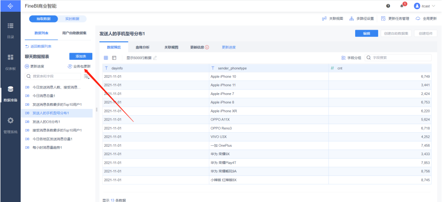Switch to 实时数据 mode
The image size is (442, 202).
click(x=72, y=19)
